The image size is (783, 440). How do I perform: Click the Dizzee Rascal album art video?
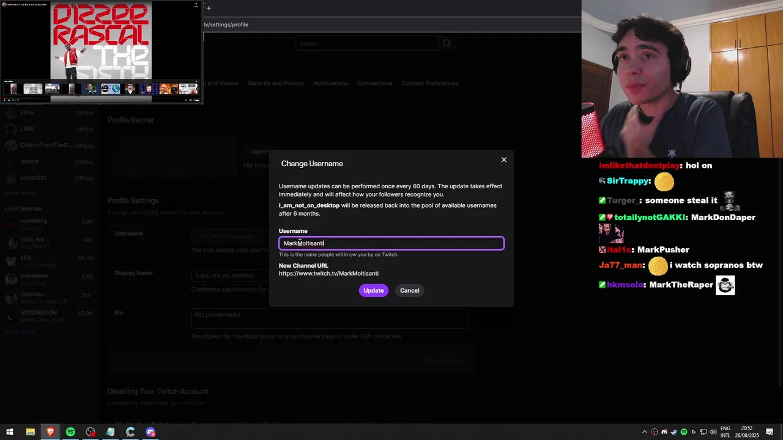(x=101, y=40)
